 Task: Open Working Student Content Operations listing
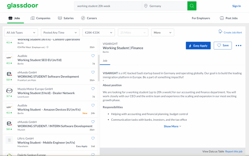[x=49, y=40]
